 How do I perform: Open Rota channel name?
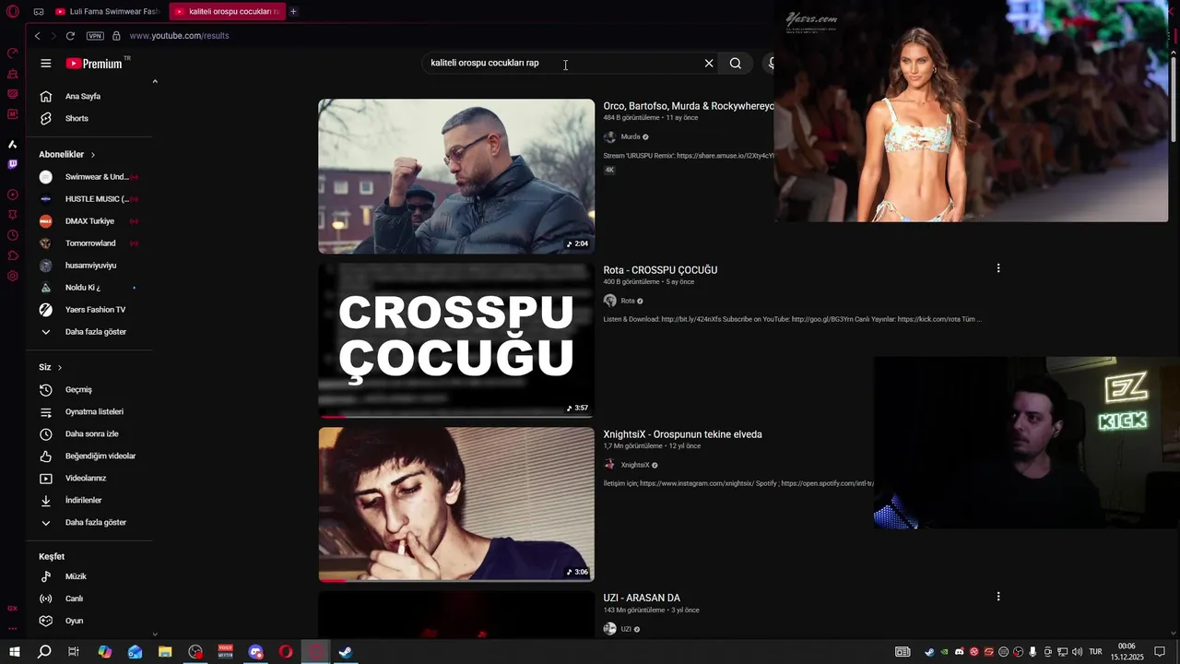628,301
